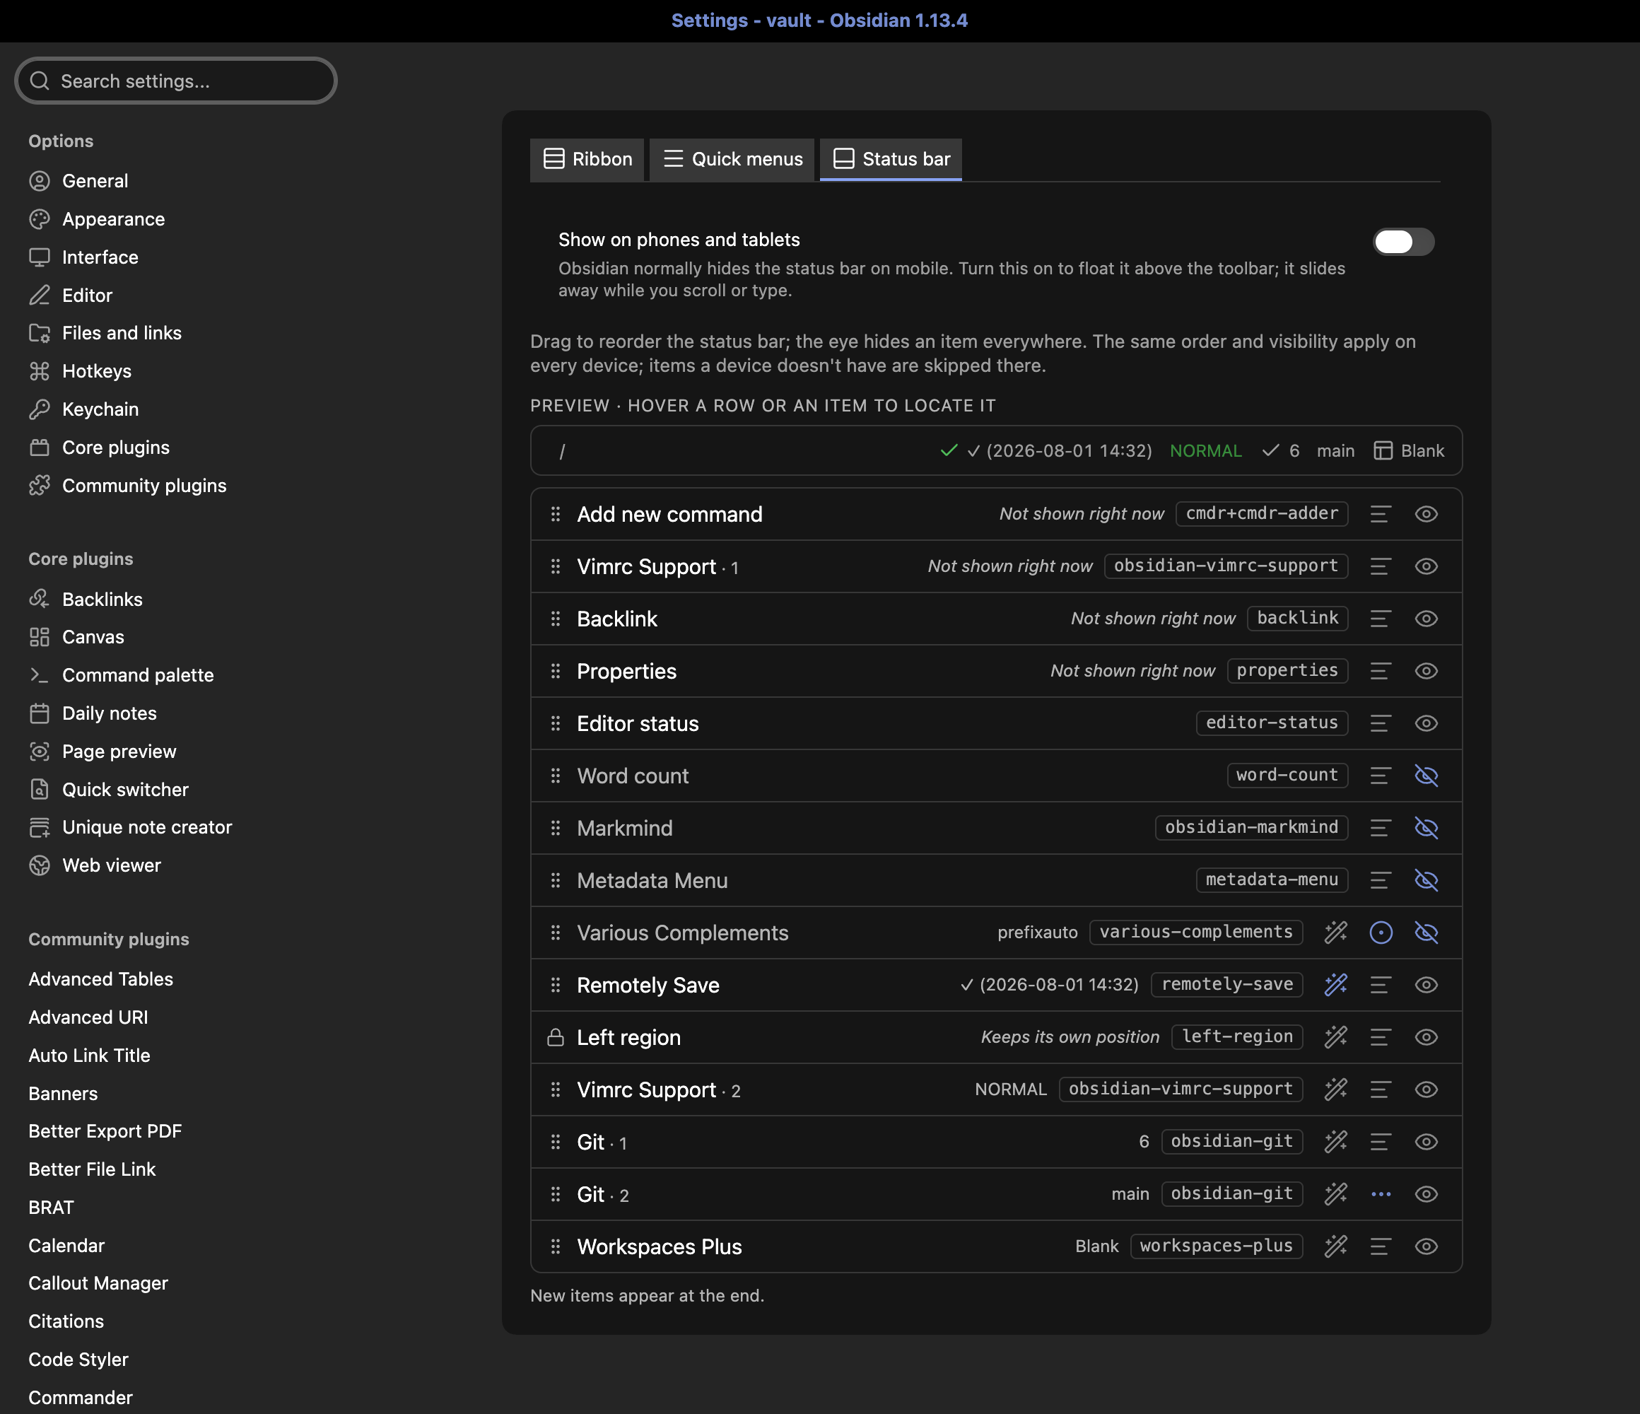Click drag handle of Word count row
Image resolution: width=1640 pixels, height=1414 pixels.
tap(556, 775)
